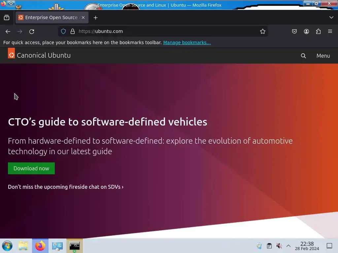This screenshot has width=338, height=253.
Task: Click the forward navigation arrow
Action: pos(20,32)
